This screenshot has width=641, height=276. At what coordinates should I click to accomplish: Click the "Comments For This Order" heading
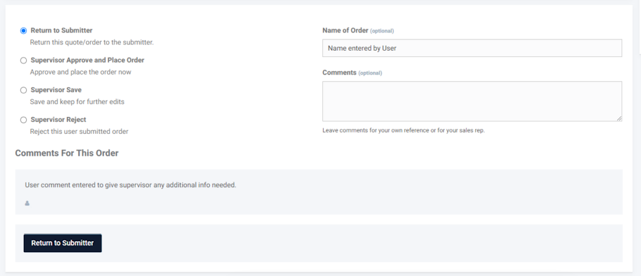pos(66,153)
